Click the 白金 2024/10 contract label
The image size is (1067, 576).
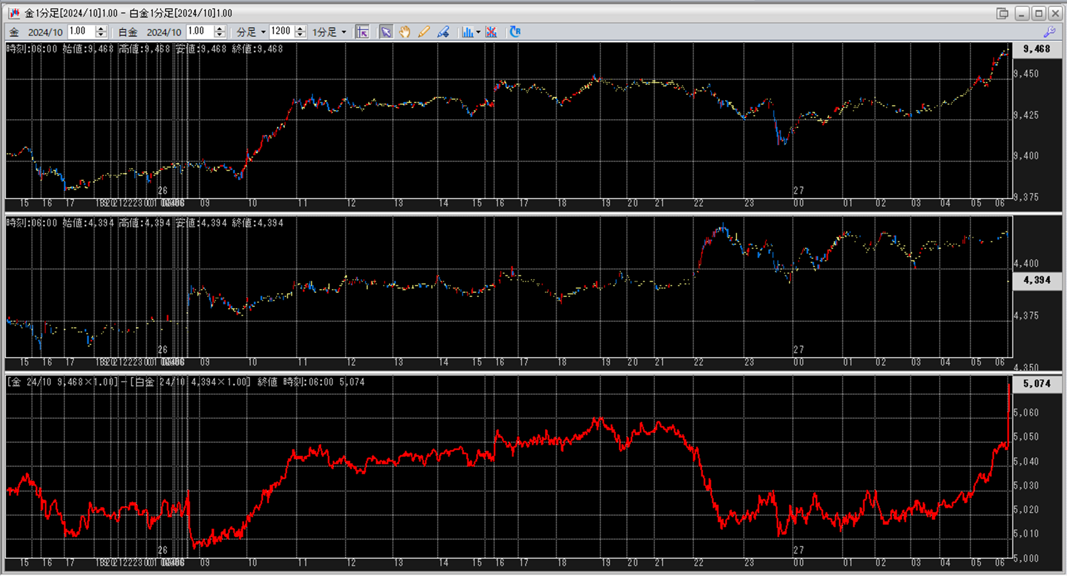point(164,32)
